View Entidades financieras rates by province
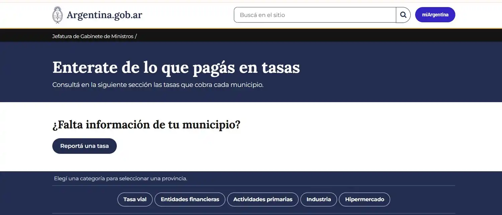Image resolution: width=502 pixels, height=215 pixels. click(x=189, y=199)
